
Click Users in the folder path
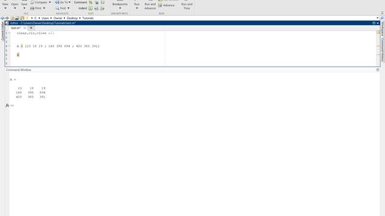click(45, 18)
